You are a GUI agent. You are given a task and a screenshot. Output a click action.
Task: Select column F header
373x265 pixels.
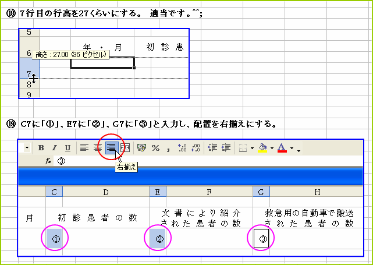tap(209, 192)
